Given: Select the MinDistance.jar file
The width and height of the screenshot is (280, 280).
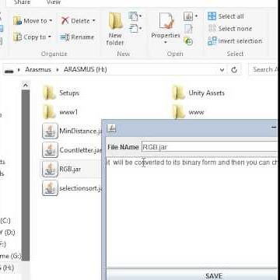Looking at the screenshot, I should [72, 131].
